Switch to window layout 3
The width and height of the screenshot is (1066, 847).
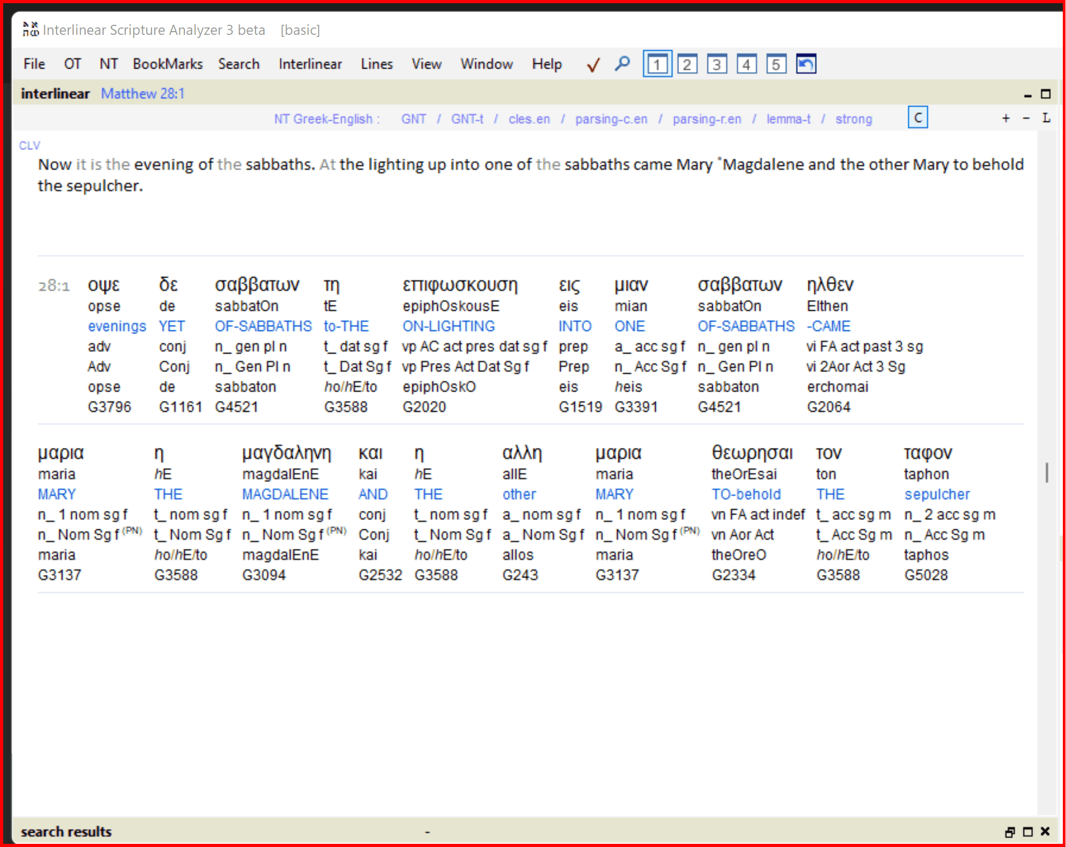click(x=716, y=64)
